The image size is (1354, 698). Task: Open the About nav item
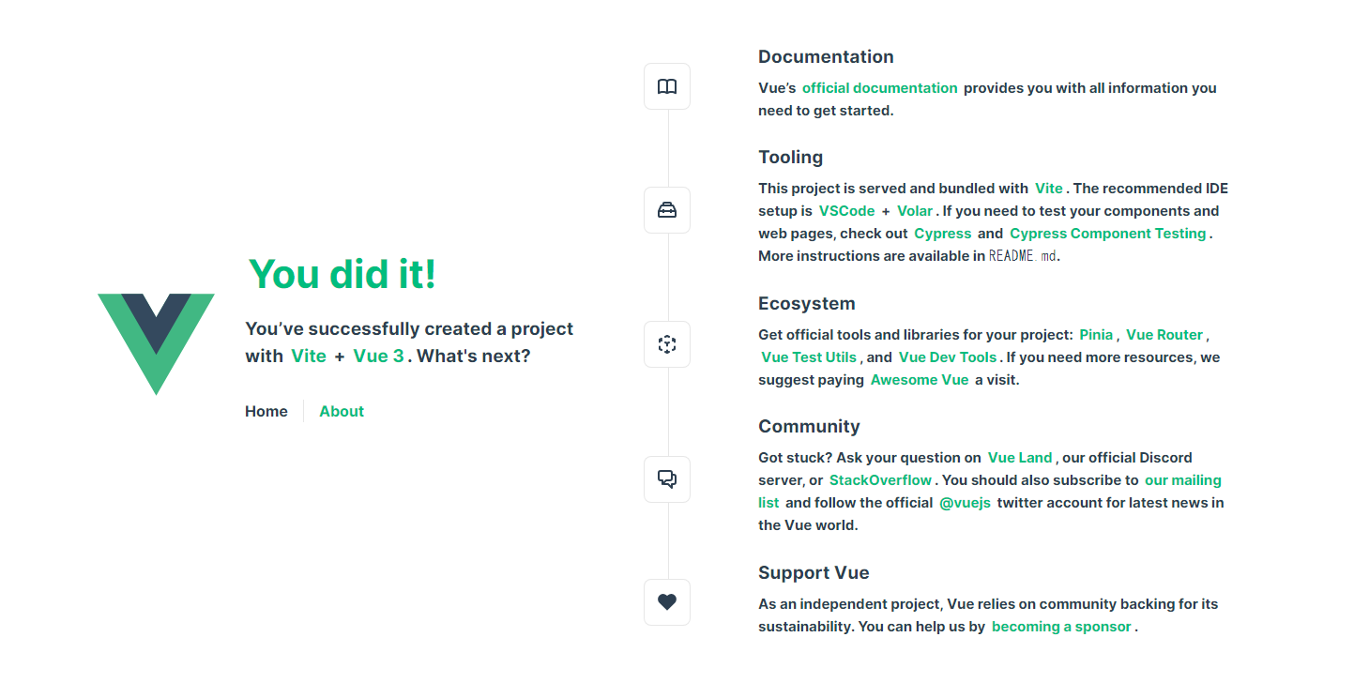click(342, 411)
